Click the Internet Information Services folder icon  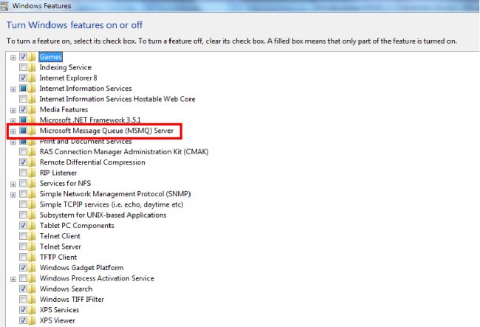32,89
